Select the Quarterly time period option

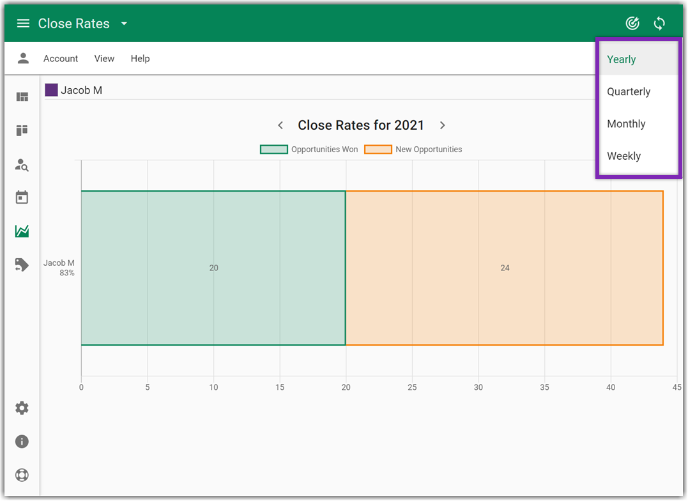click(x=629, y=91)
